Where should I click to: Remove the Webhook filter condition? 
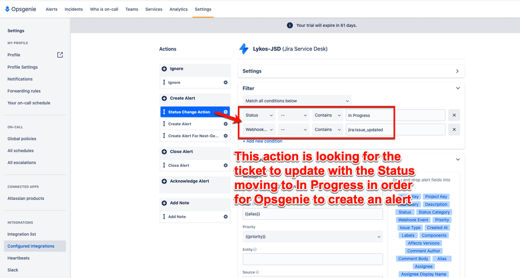click(454, 129)
